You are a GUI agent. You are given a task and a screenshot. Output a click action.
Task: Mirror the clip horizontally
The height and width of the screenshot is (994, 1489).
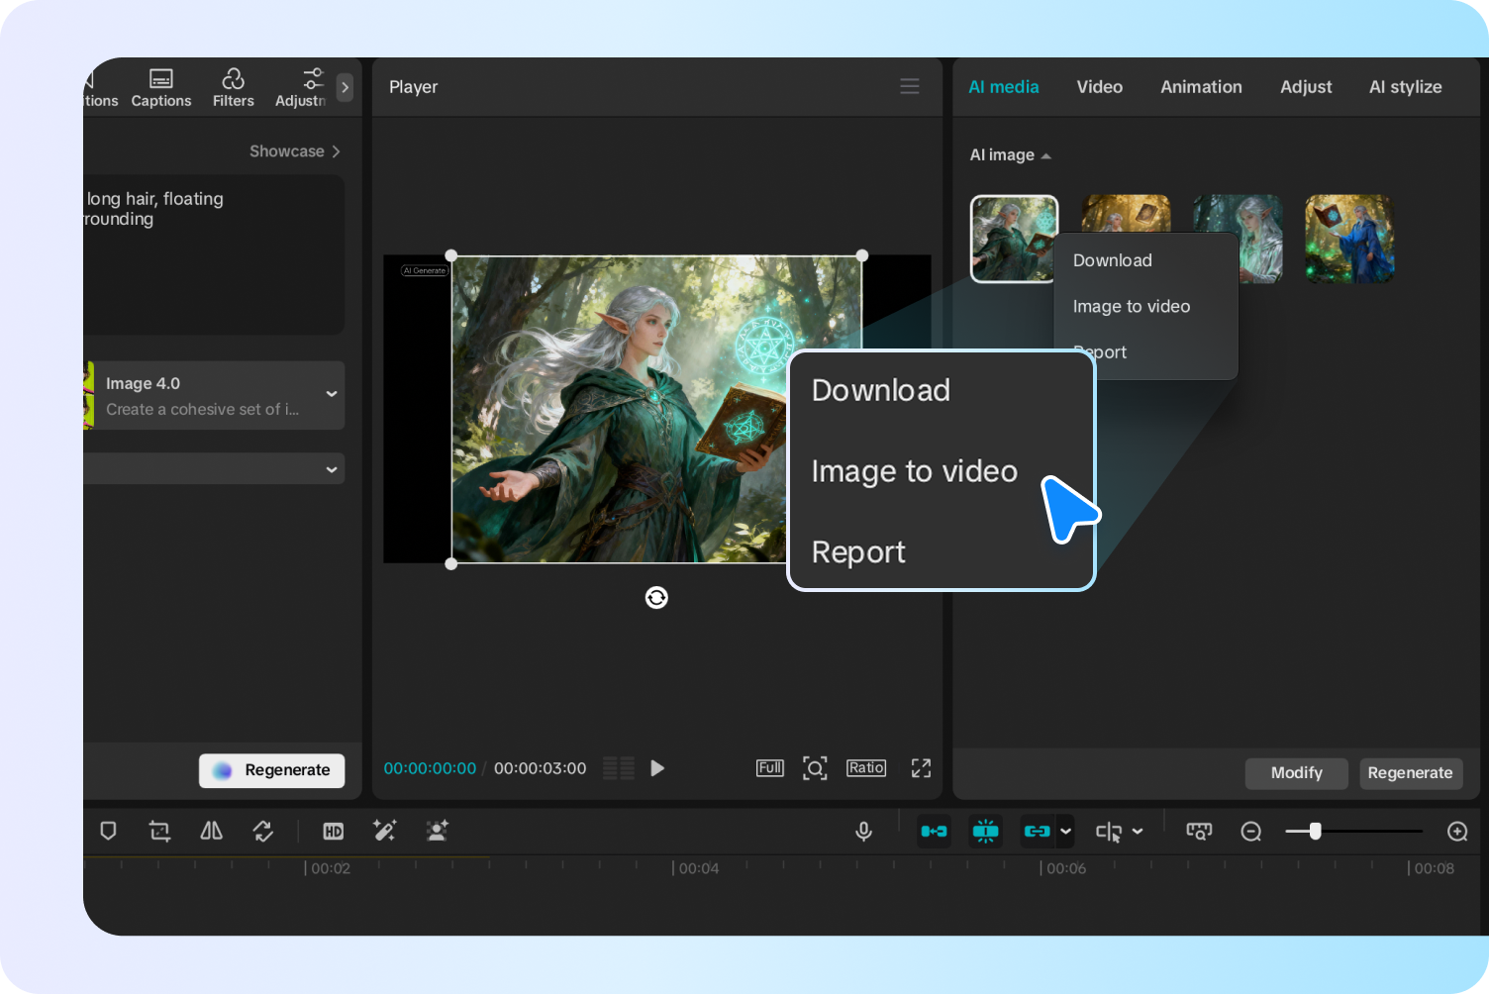click(x=211, y=831)
